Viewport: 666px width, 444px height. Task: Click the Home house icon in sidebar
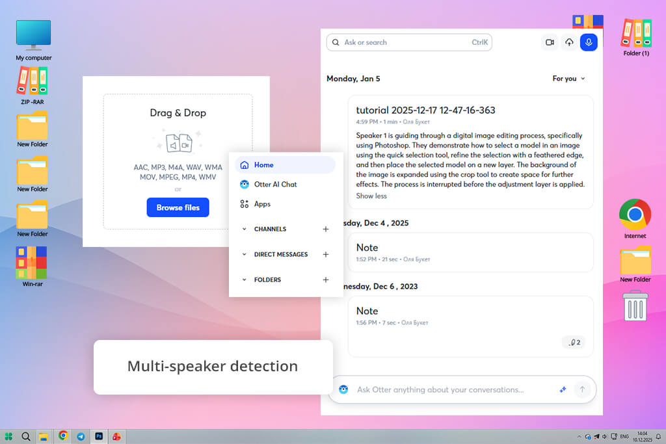tap(245, 164)
